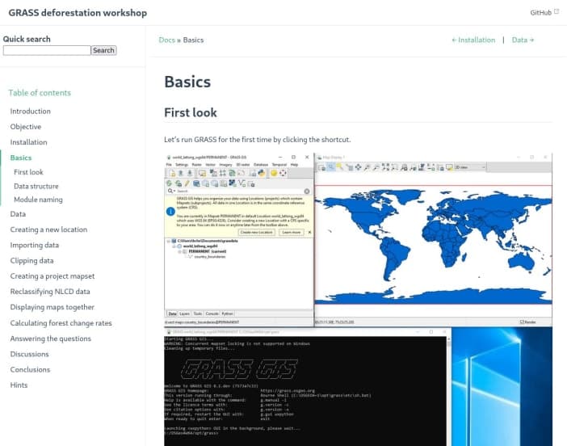Dismiss GRASS info message with X

point(309,232)
